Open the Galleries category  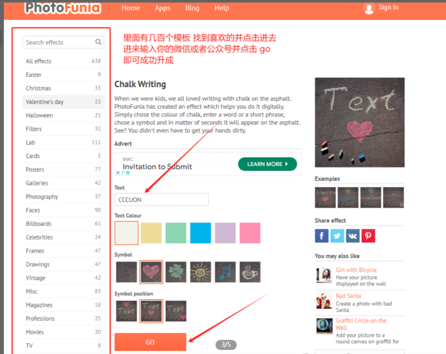click(63, 183)
